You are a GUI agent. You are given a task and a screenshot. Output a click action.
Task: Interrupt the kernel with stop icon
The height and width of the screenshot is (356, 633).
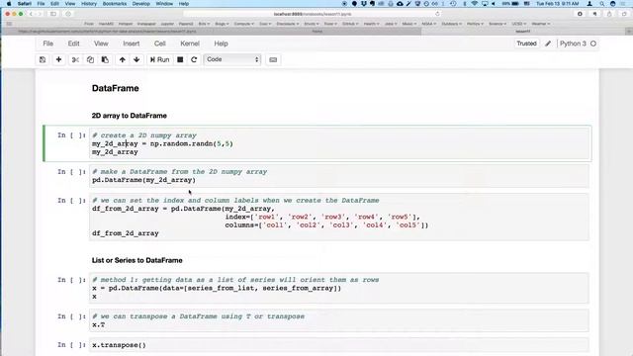point(180,59)
